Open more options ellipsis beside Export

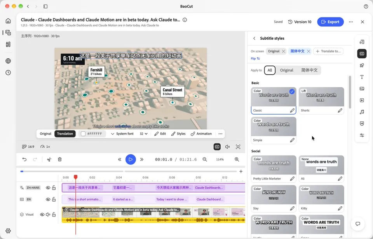tap(351, 22)
